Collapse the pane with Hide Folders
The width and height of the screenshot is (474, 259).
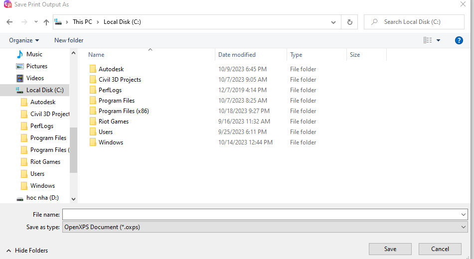tap(27, 250)
